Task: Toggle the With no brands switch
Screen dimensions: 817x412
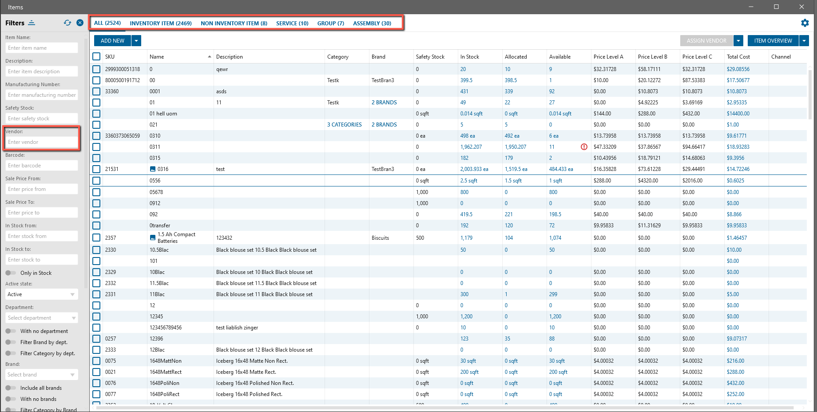Action: [11, 399]
